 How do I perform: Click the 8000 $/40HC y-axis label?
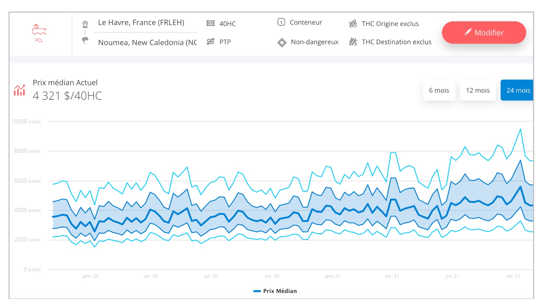coord(28,151)
